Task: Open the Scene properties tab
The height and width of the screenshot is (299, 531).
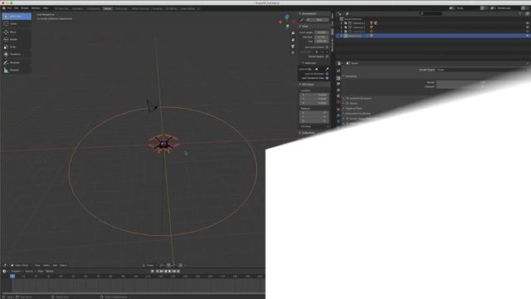Action: 339,96
